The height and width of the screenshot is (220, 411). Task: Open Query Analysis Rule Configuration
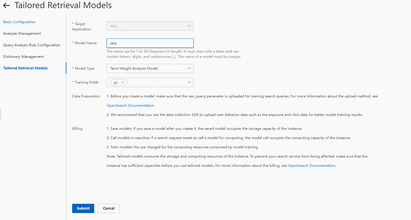(32, 45)
